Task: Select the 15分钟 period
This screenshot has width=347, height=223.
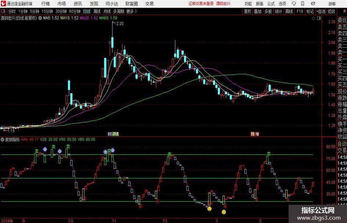Action: [47, 11]
